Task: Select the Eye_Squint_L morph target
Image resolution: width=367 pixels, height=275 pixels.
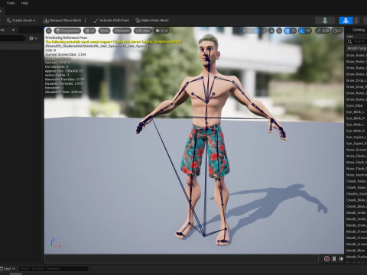Action: [356, 137]
